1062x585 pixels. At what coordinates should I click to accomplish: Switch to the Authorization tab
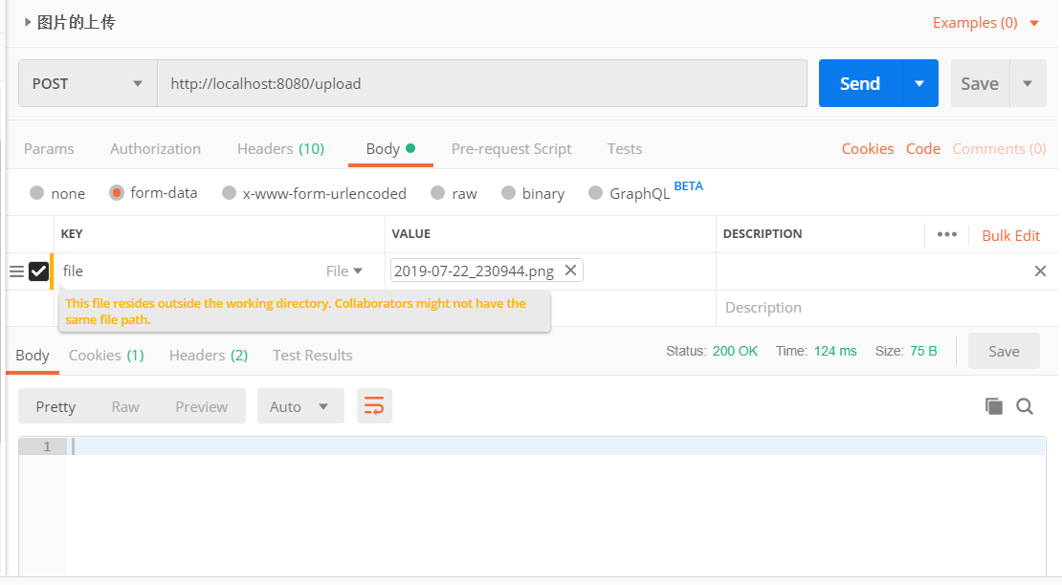click(155, 149)
